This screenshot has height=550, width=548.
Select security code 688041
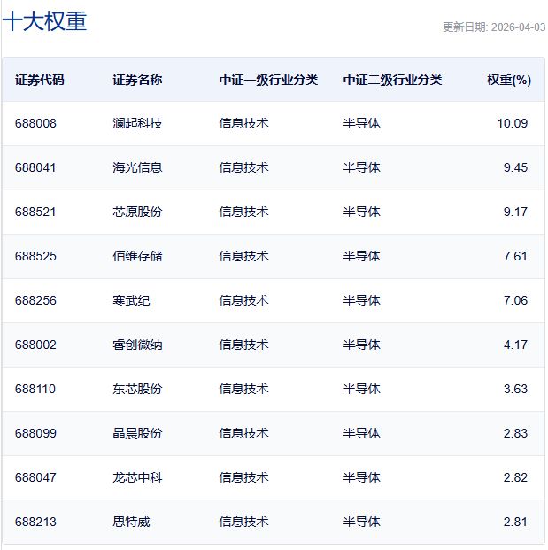[35, 167]
